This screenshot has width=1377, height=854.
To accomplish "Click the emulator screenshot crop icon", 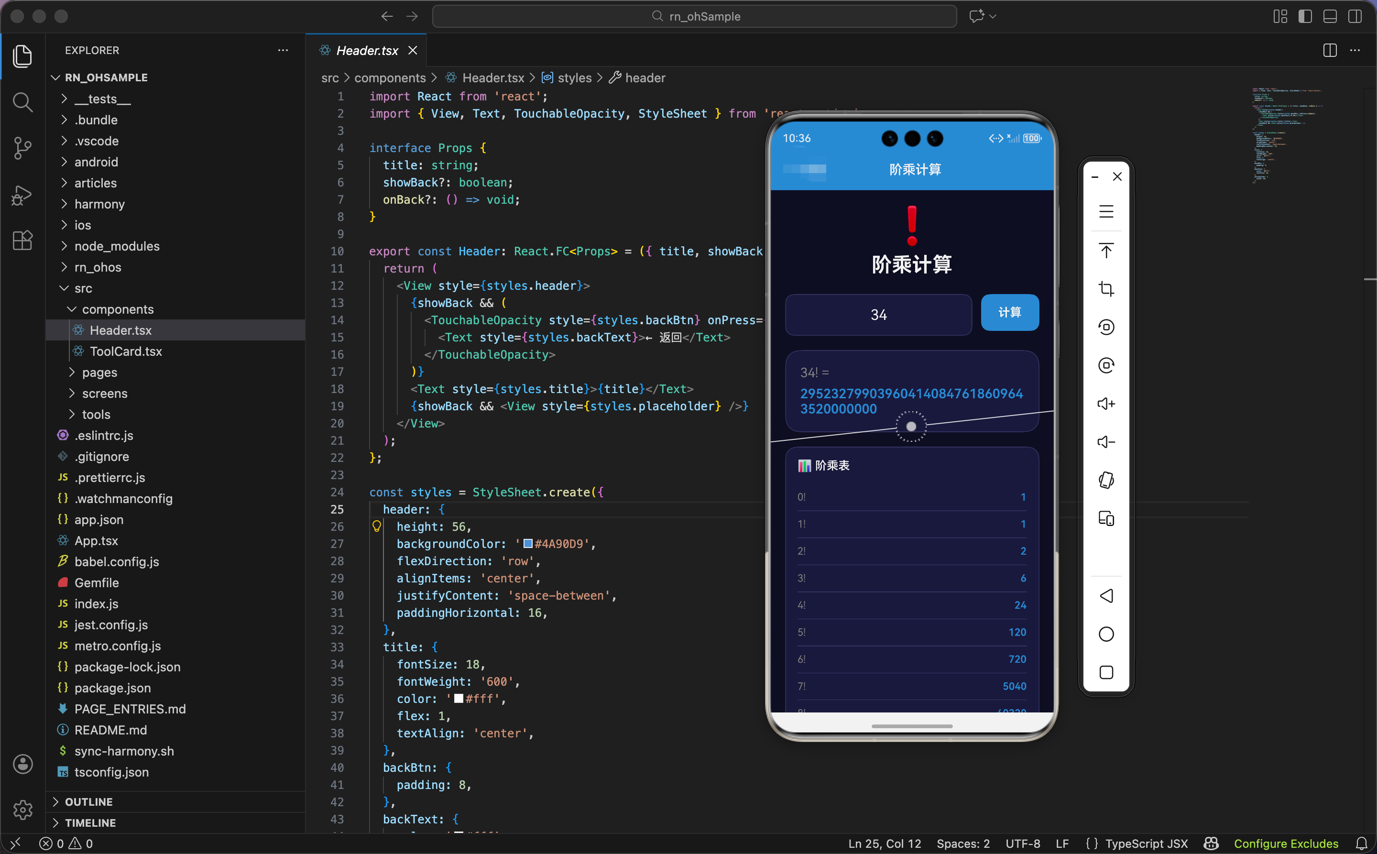I will tap(1106, 289).
